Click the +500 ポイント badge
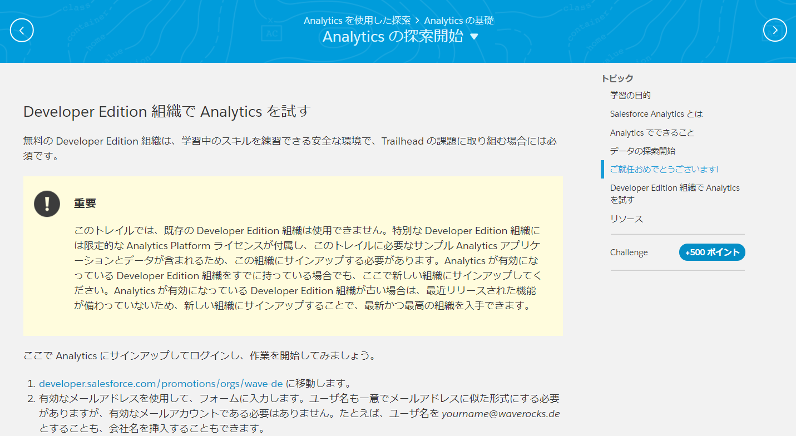 [x=712, y=252]
